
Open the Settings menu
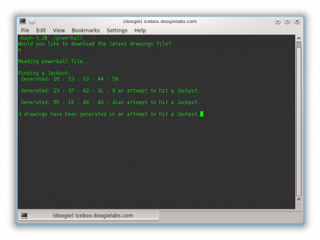coord(117,31)
